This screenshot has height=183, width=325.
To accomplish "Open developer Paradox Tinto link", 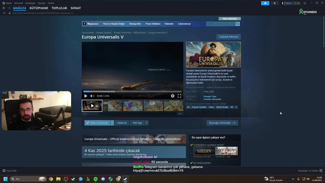I will click(x=210, y=97).
